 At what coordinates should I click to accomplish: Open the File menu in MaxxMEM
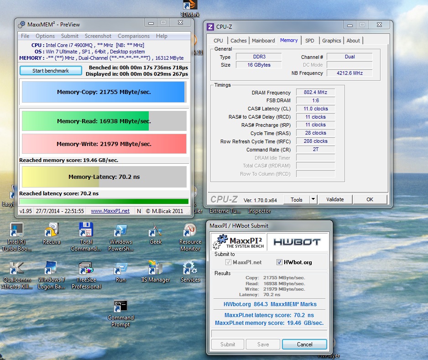[x=25, y=36]
